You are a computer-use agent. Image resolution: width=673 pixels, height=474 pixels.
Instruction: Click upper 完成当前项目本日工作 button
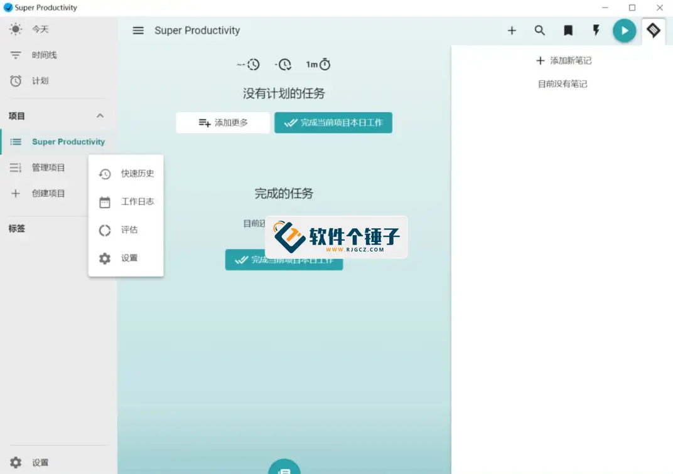pyautogui.click(x=333, y=122)
